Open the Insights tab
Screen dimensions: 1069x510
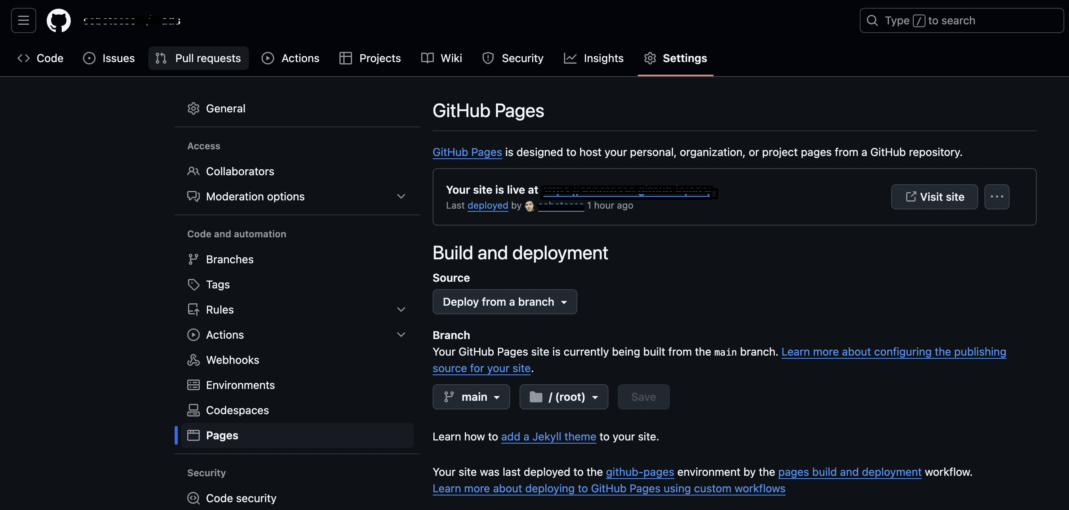(594, 58)
